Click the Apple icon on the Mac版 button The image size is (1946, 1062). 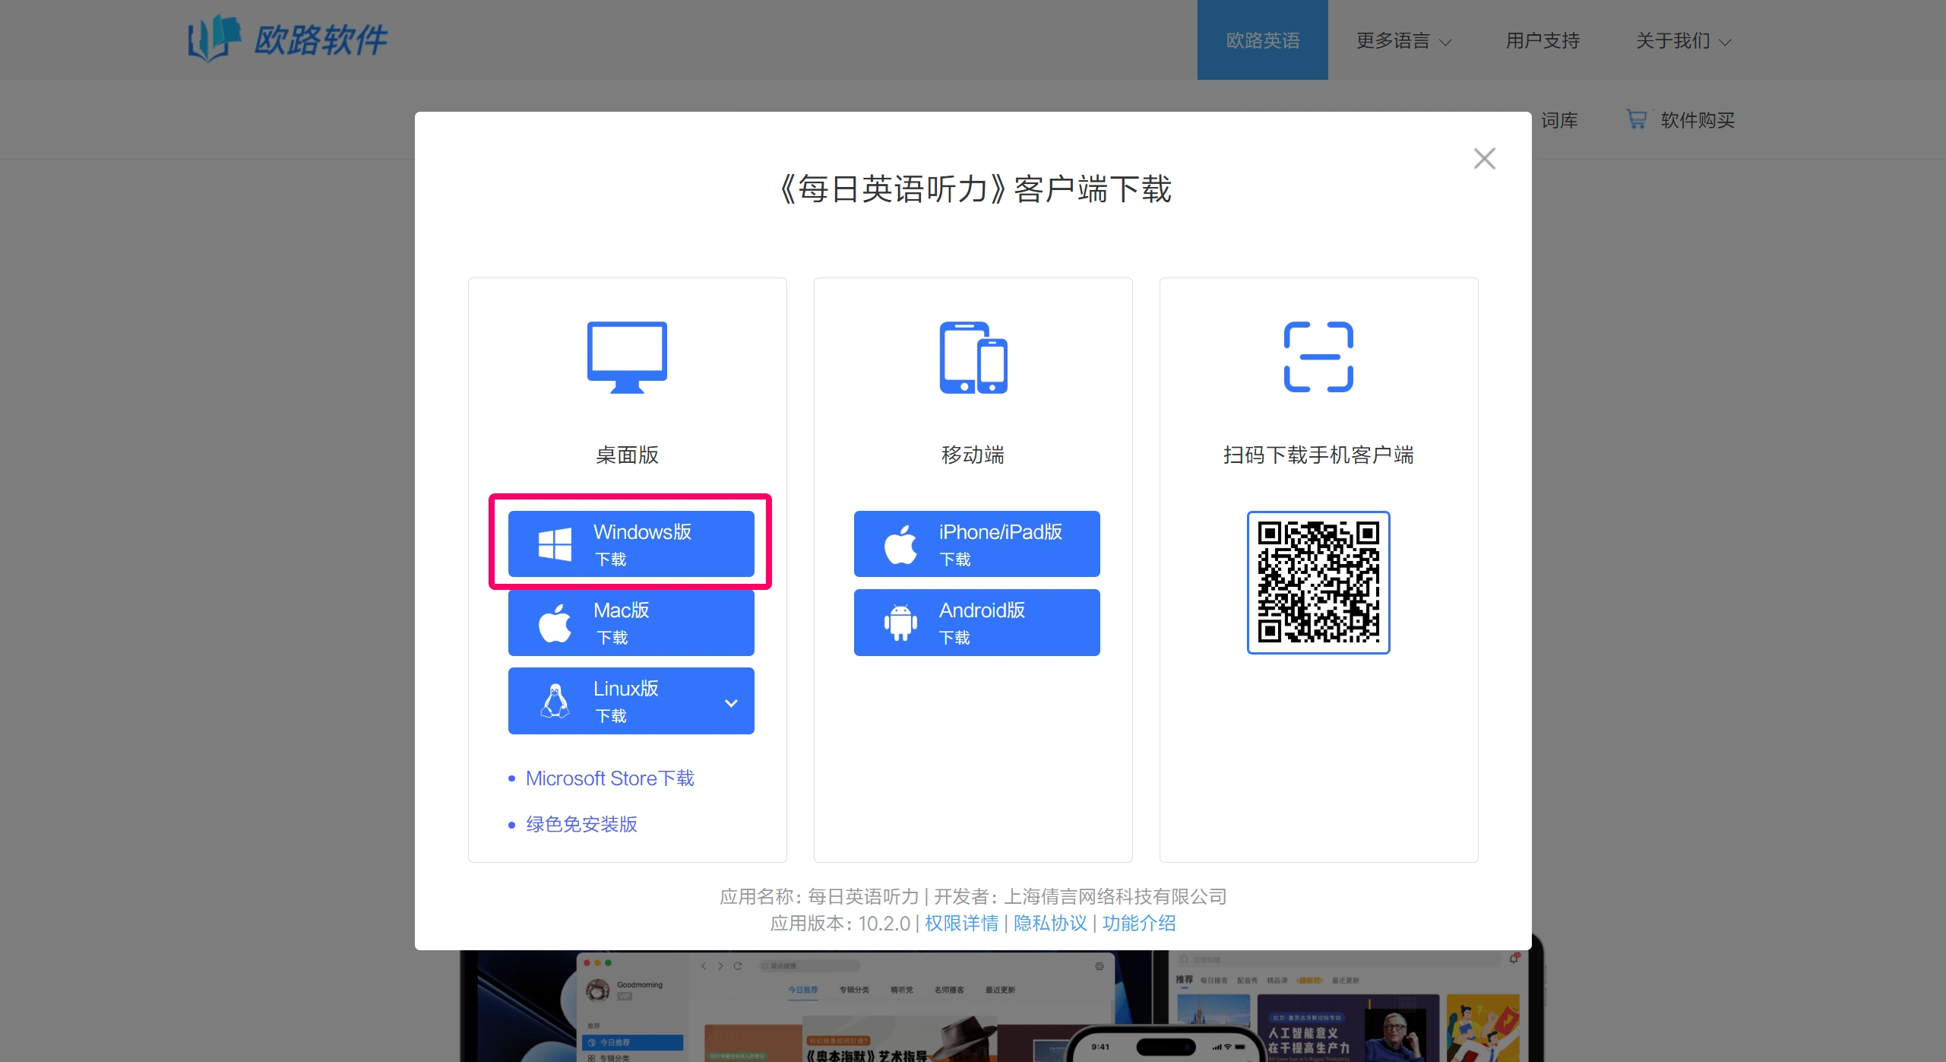point(554,623)
